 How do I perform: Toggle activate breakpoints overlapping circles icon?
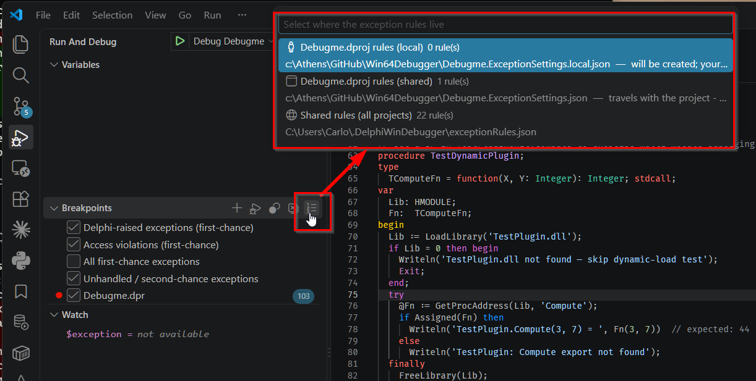275,209
